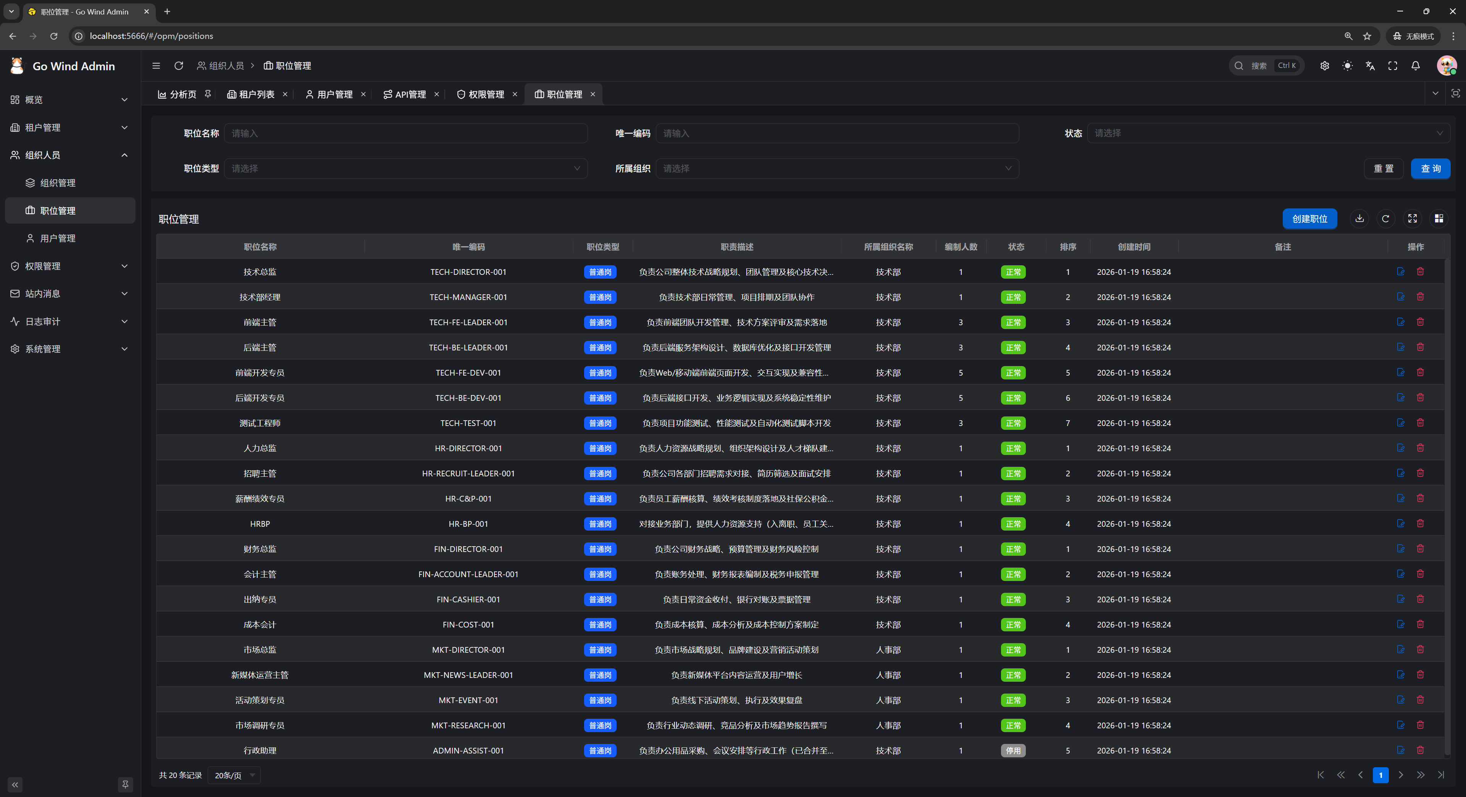Open the language translation icon
The height and width of the screenshot is (797, 1466).
point(1370,65)
